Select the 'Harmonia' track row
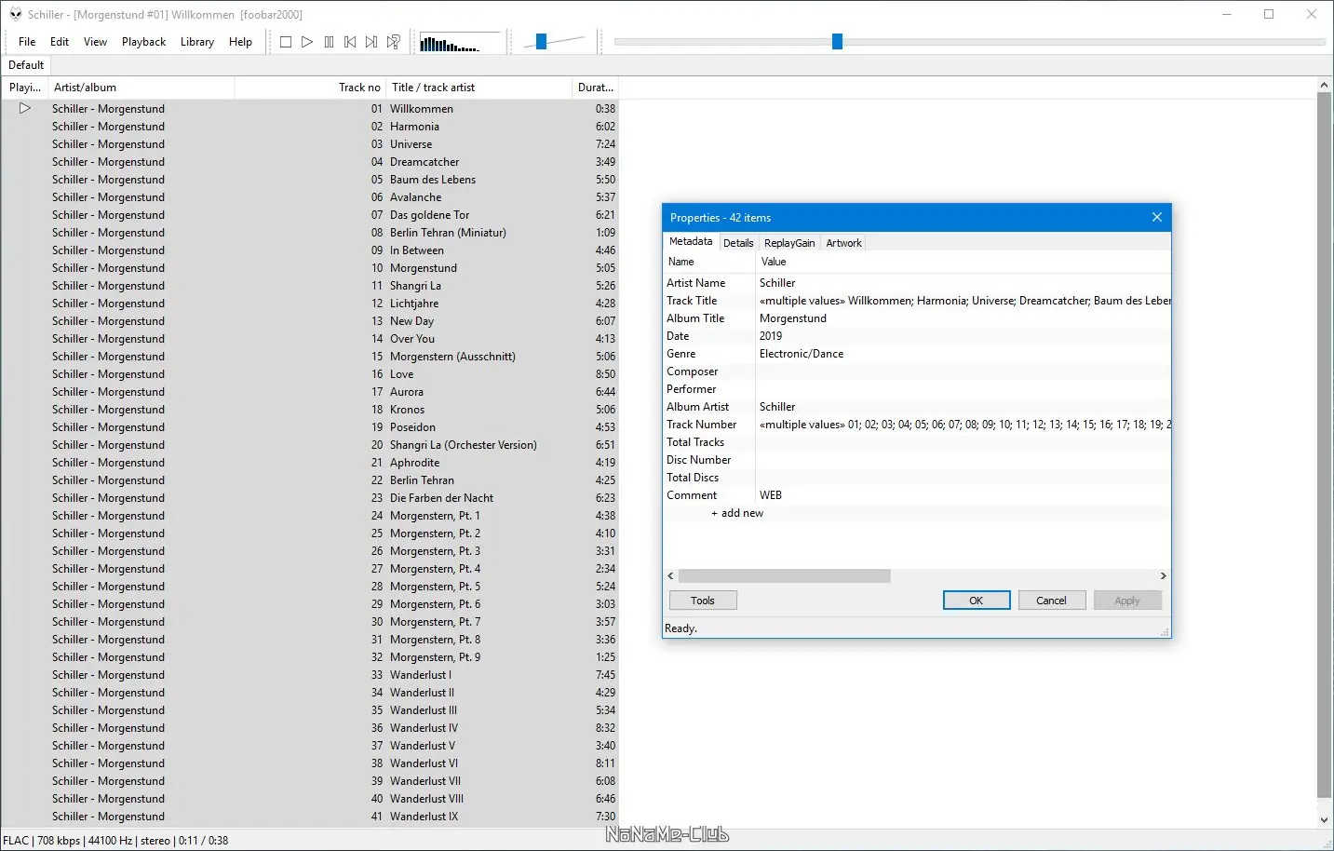The height and width of the screenshot is (851, 1334). (310, 127)
